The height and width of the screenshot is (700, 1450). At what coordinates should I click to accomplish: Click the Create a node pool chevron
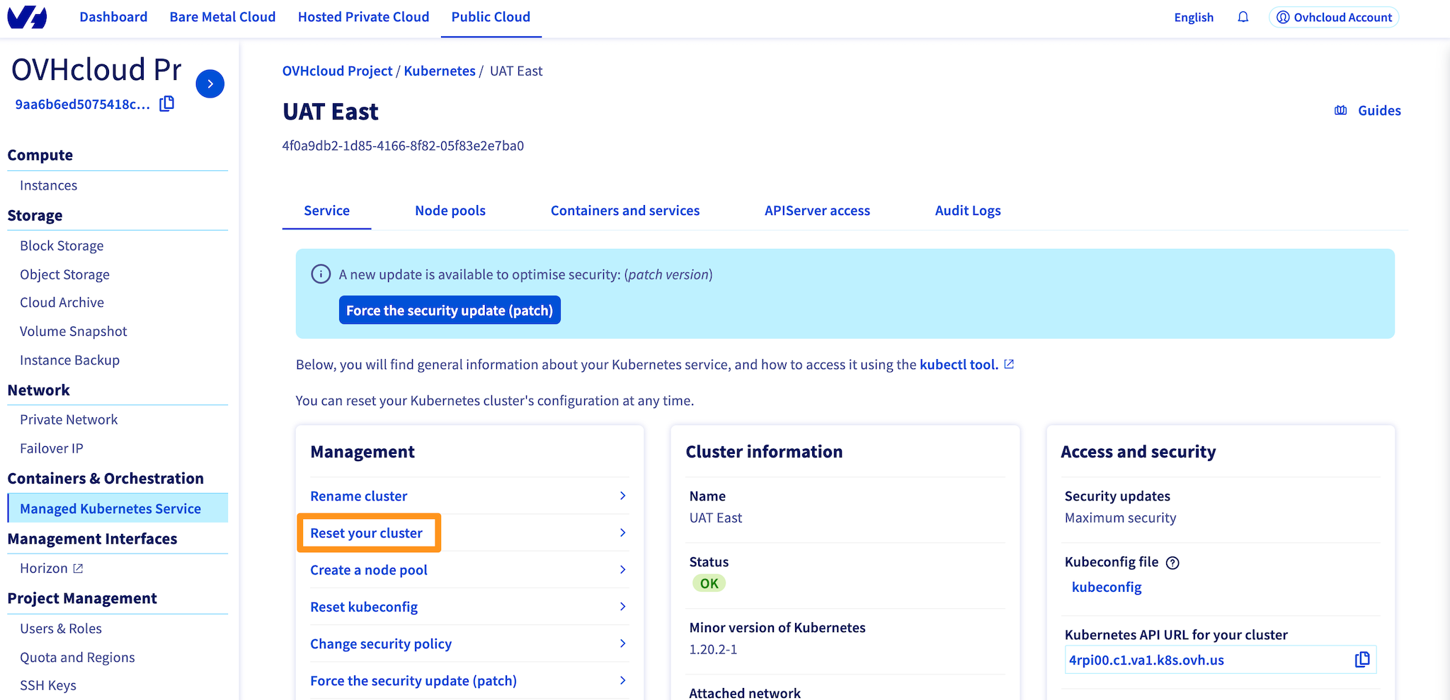(622, 569)
